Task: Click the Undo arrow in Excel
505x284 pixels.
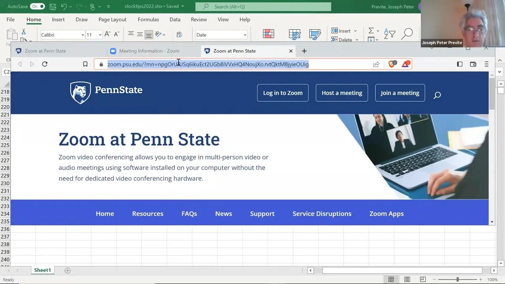Action: (x=64, y=7)
